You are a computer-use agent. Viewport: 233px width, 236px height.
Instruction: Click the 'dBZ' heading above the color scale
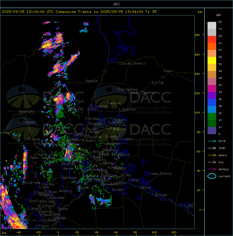point(218,15)
